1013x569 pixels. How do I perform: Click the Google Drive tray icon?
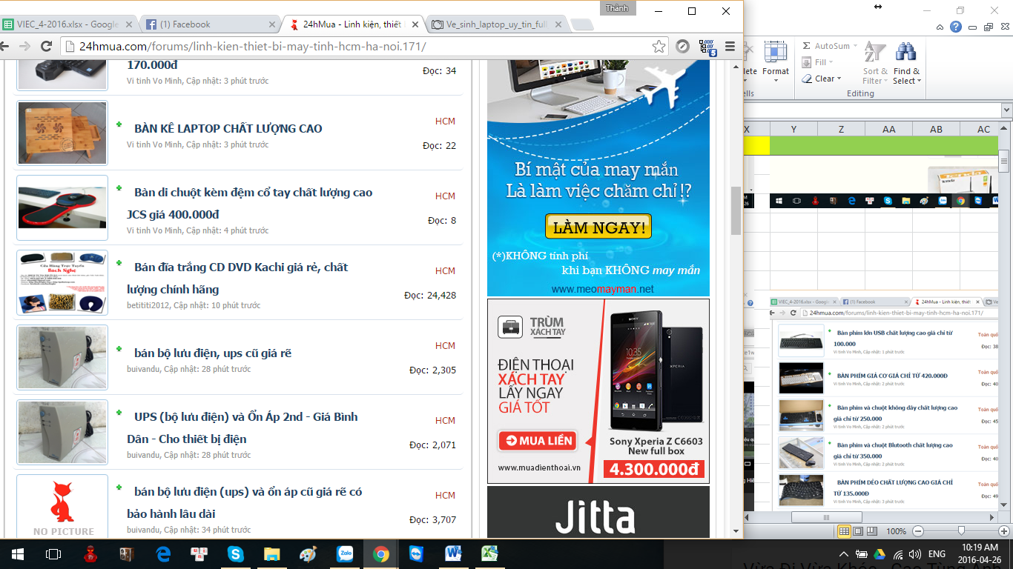click(880, 554)
